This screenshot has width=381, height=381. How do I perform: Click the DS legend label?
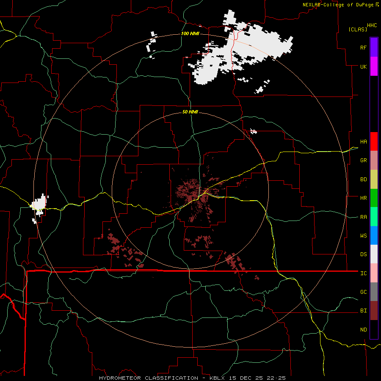(363, 254)
